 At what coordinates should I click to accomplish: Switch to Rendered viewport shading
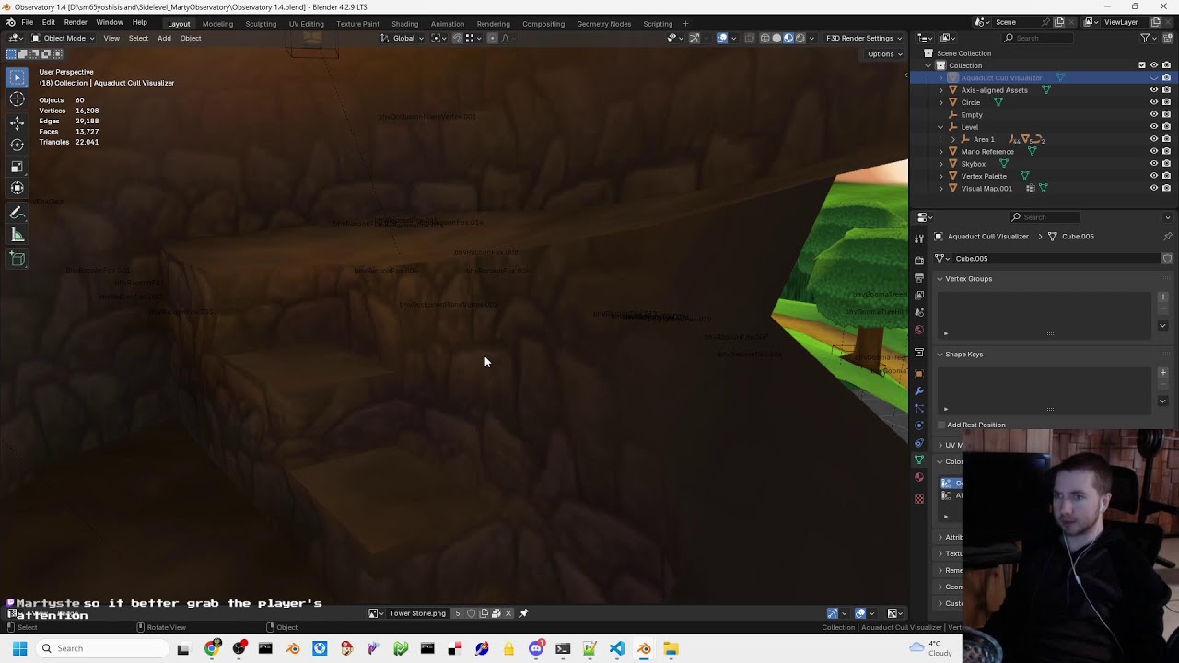[800, 38]
